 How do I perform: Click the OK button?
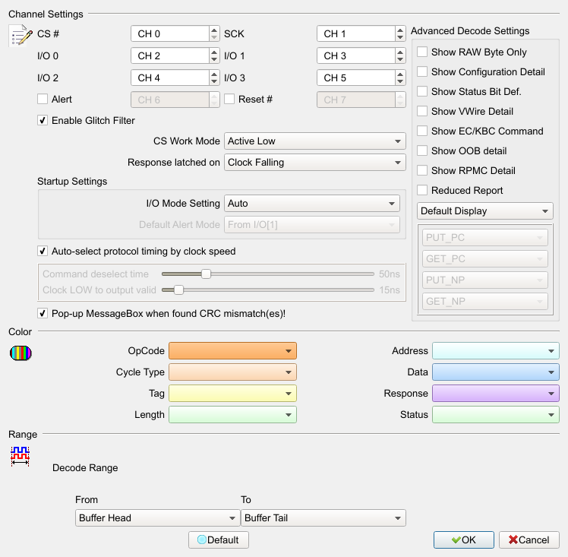click(x=464, y=540)
